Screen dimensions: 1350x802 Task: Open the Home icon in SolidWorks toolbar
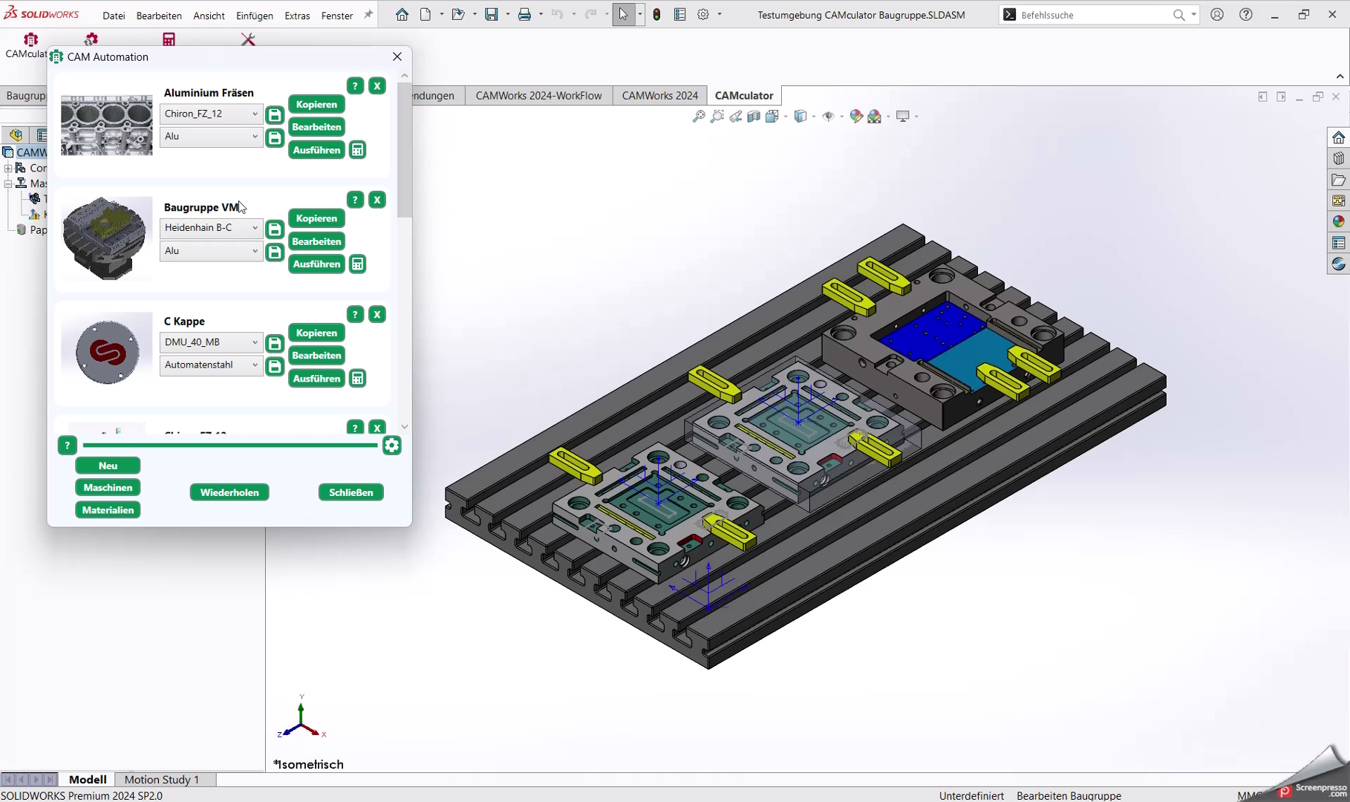[x=402, y=15]
